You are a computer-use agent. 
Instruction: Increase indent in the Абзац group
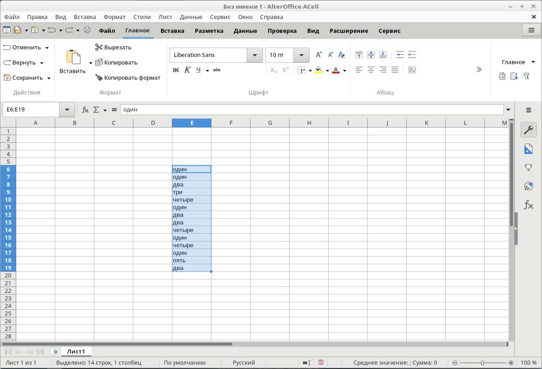coord(400,55)
